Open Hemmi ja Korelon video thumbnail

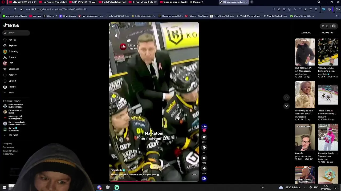pyautogui.click(x=328, y=137)
